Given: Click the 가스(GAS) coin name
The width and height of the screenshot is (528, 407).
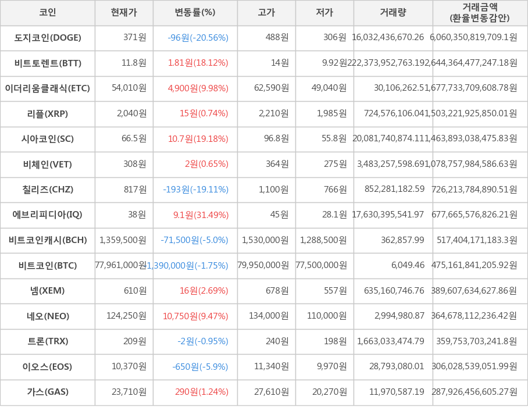Looking at the screenshot, I should click(x=48, y=392).
